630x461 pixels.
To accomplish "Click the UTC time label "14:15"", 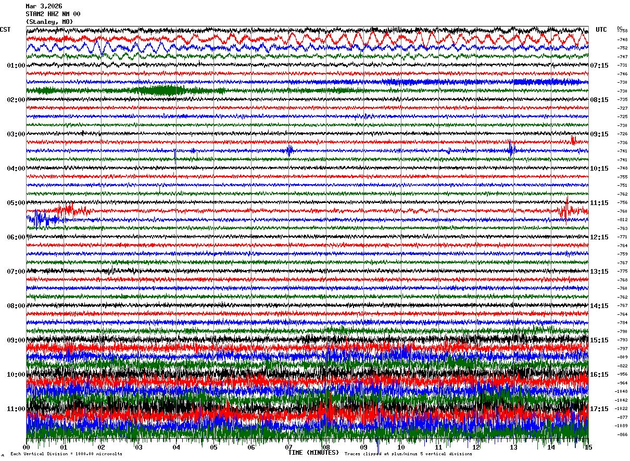I will tap(599, 306).
